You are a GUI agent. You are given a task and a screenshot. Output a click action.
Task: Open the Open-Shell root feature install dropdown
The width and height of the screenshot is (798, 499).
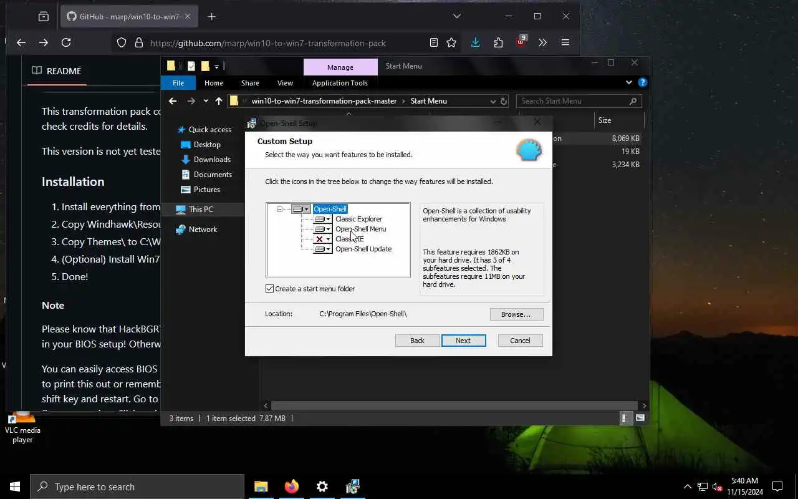[301, 209]
